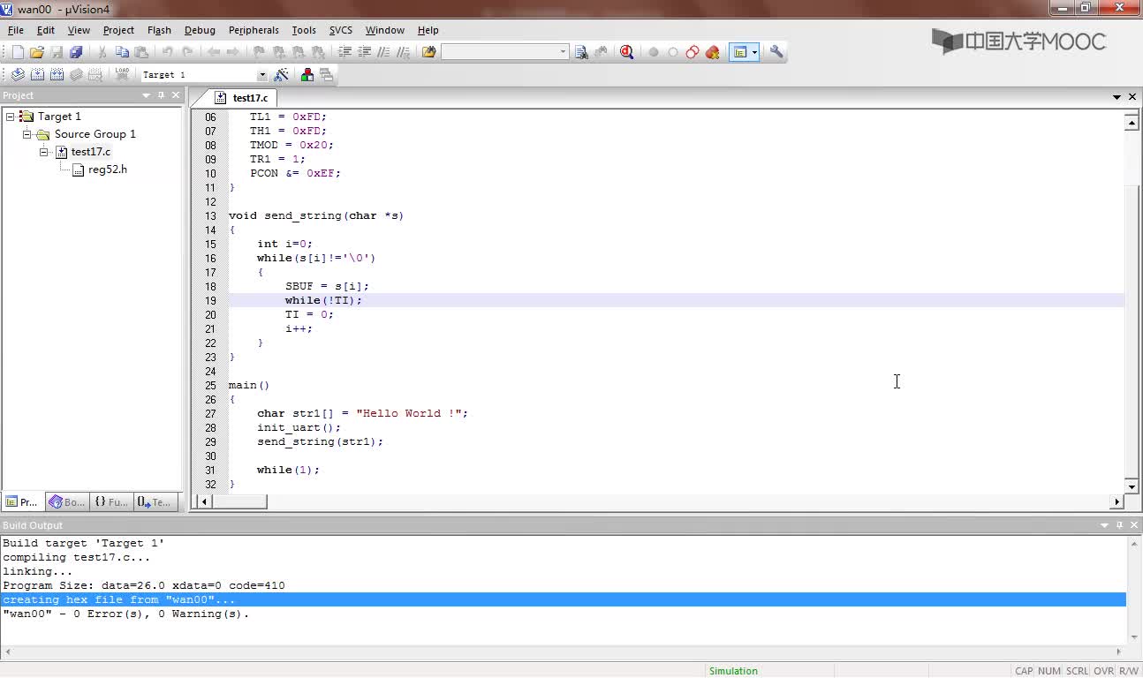This screenshot has width=1143, height=678.
Task: Click the Open file folder icon
Action: [37, 52]
